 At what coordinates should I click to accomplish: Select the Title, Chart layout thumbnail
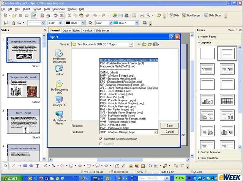(207, 100)
